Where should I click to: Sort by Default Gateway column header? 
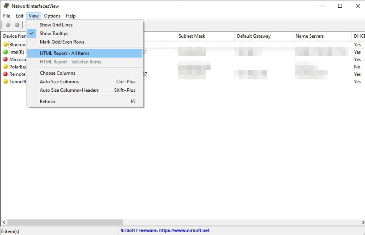264,36
